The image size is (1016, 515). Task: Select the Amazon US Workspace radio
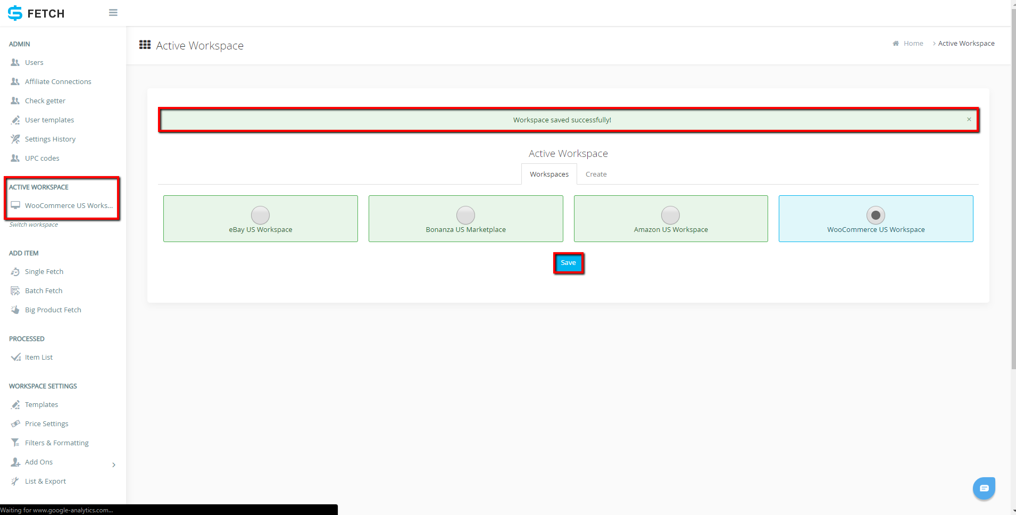click(670, 215)
